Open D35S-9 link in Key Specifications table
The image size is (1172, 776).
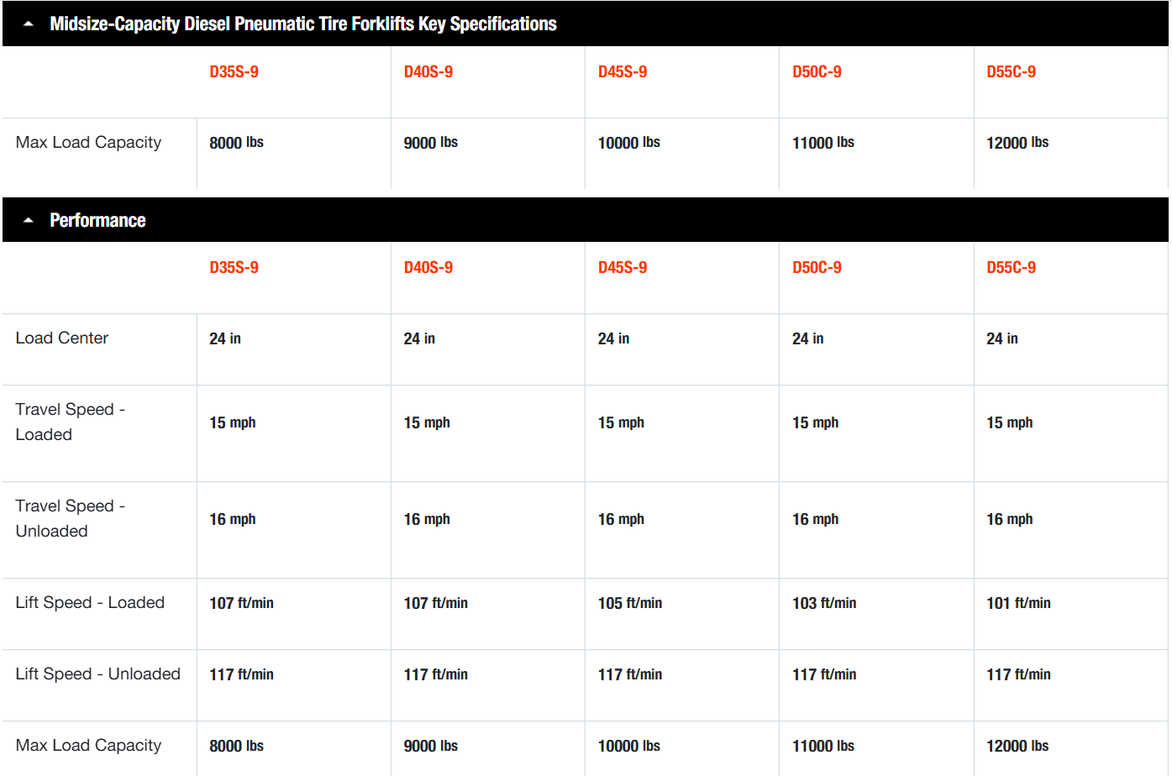234,72
